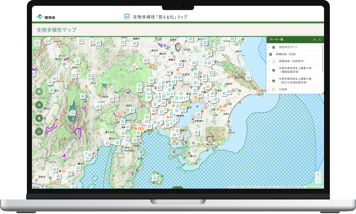Open the データ一覧 layers button
Viewport: 356px width, 214px height.
39,92
